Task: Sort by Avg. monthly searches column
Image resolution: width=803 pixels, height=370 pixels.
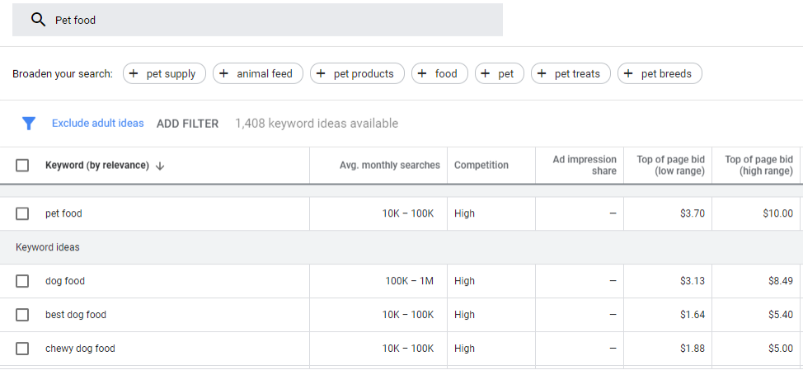Action: 389,166
